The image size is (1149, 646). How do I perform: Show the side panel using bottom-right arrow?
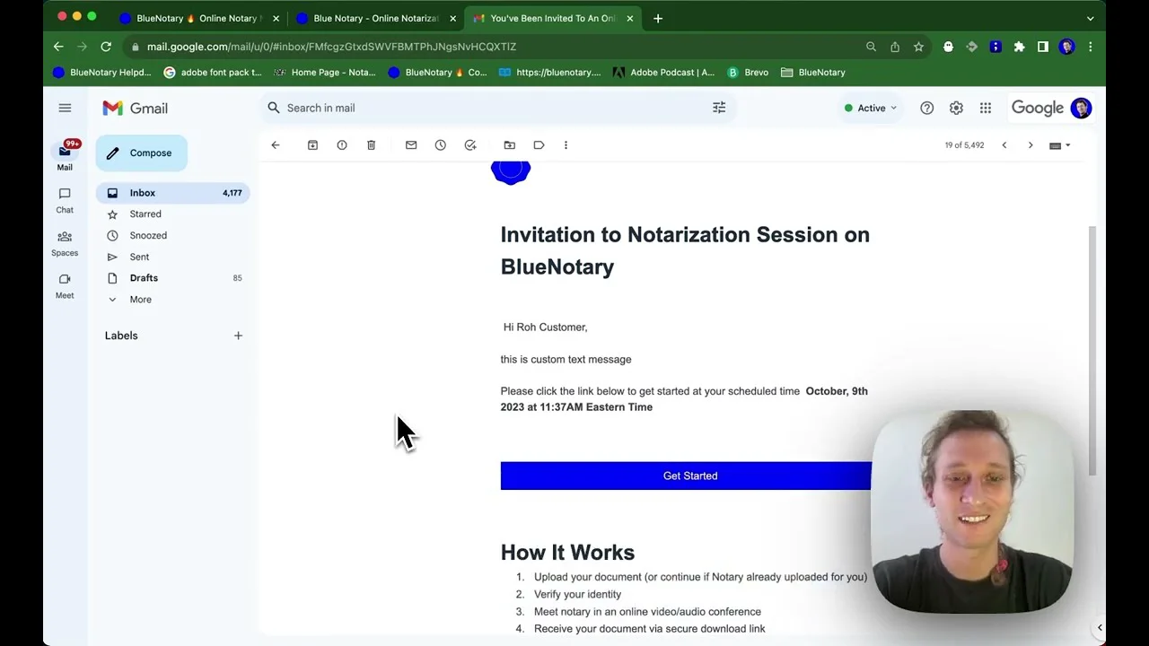tap(1100, 628)
